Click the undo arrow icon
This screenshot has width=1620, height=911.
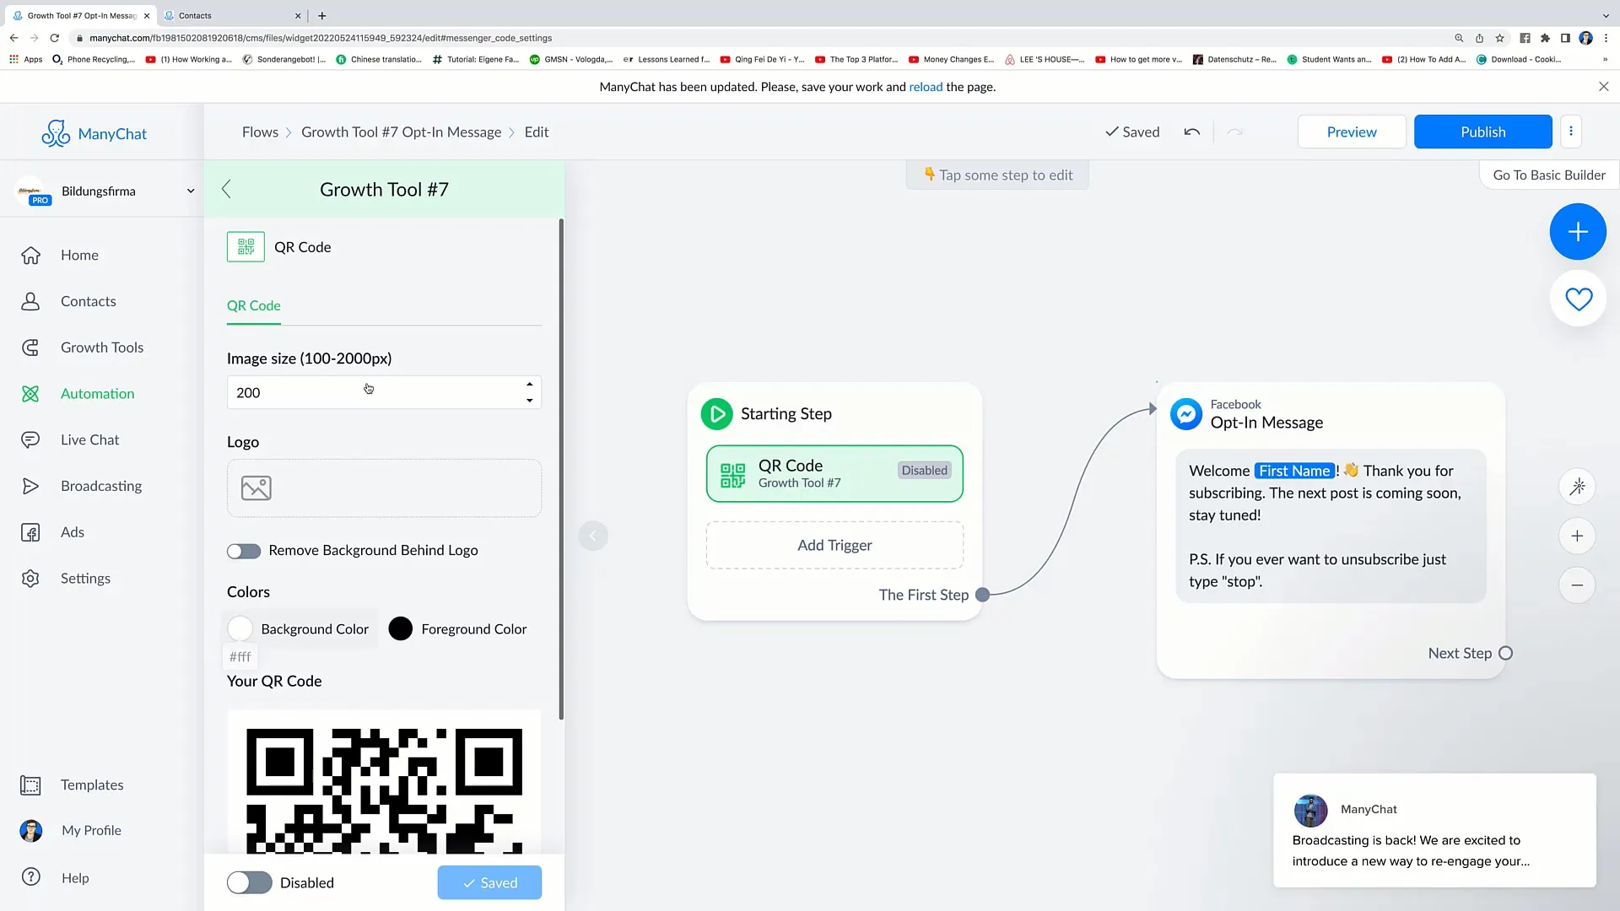tap(1193, 132)
